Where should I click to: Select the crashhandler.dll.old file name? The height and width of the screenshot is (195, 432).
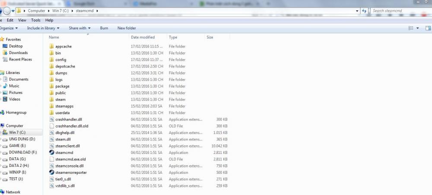coord(72,126)
